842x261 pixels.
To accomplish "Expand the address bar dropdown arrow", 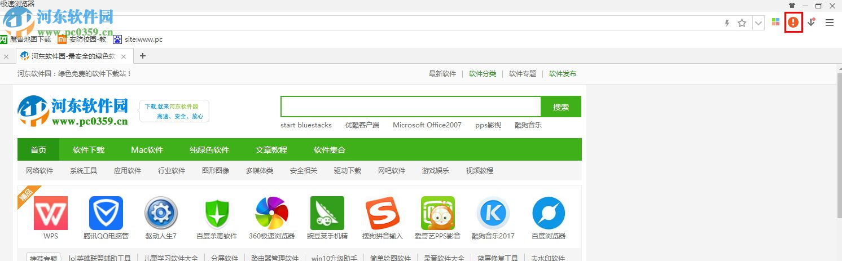I will click(758, 23).
